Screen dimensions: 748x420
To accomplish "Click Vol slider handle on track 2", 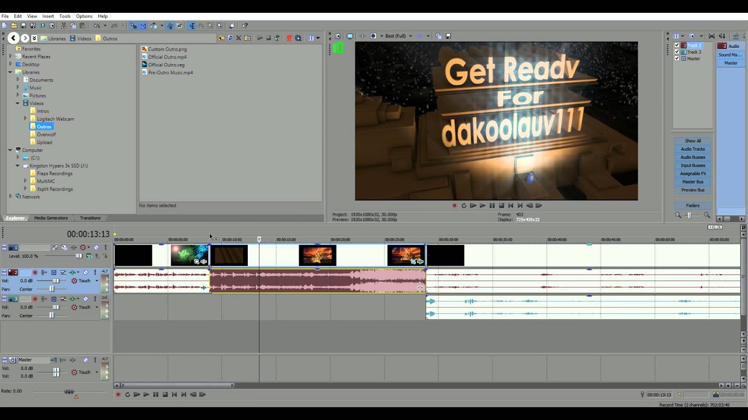I will (56, 281).
